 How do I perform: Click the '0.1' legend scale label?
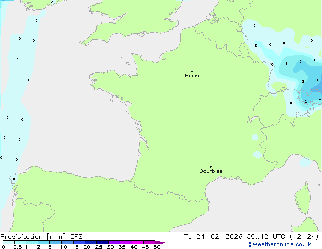click(x=6, y=247)
